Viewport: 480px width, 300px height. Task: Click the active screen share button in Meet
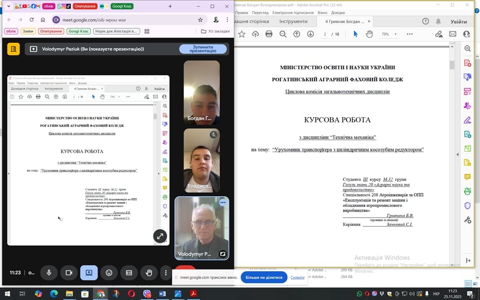[89, 273]
